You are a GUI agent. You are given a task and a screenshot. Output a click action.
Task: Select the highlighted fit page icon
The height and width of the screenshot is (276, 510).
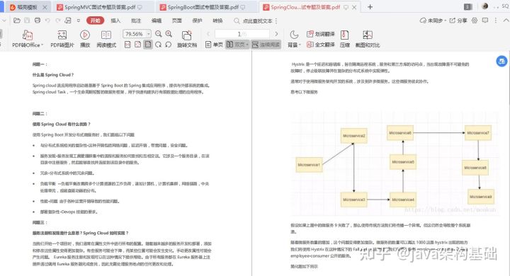148,45
